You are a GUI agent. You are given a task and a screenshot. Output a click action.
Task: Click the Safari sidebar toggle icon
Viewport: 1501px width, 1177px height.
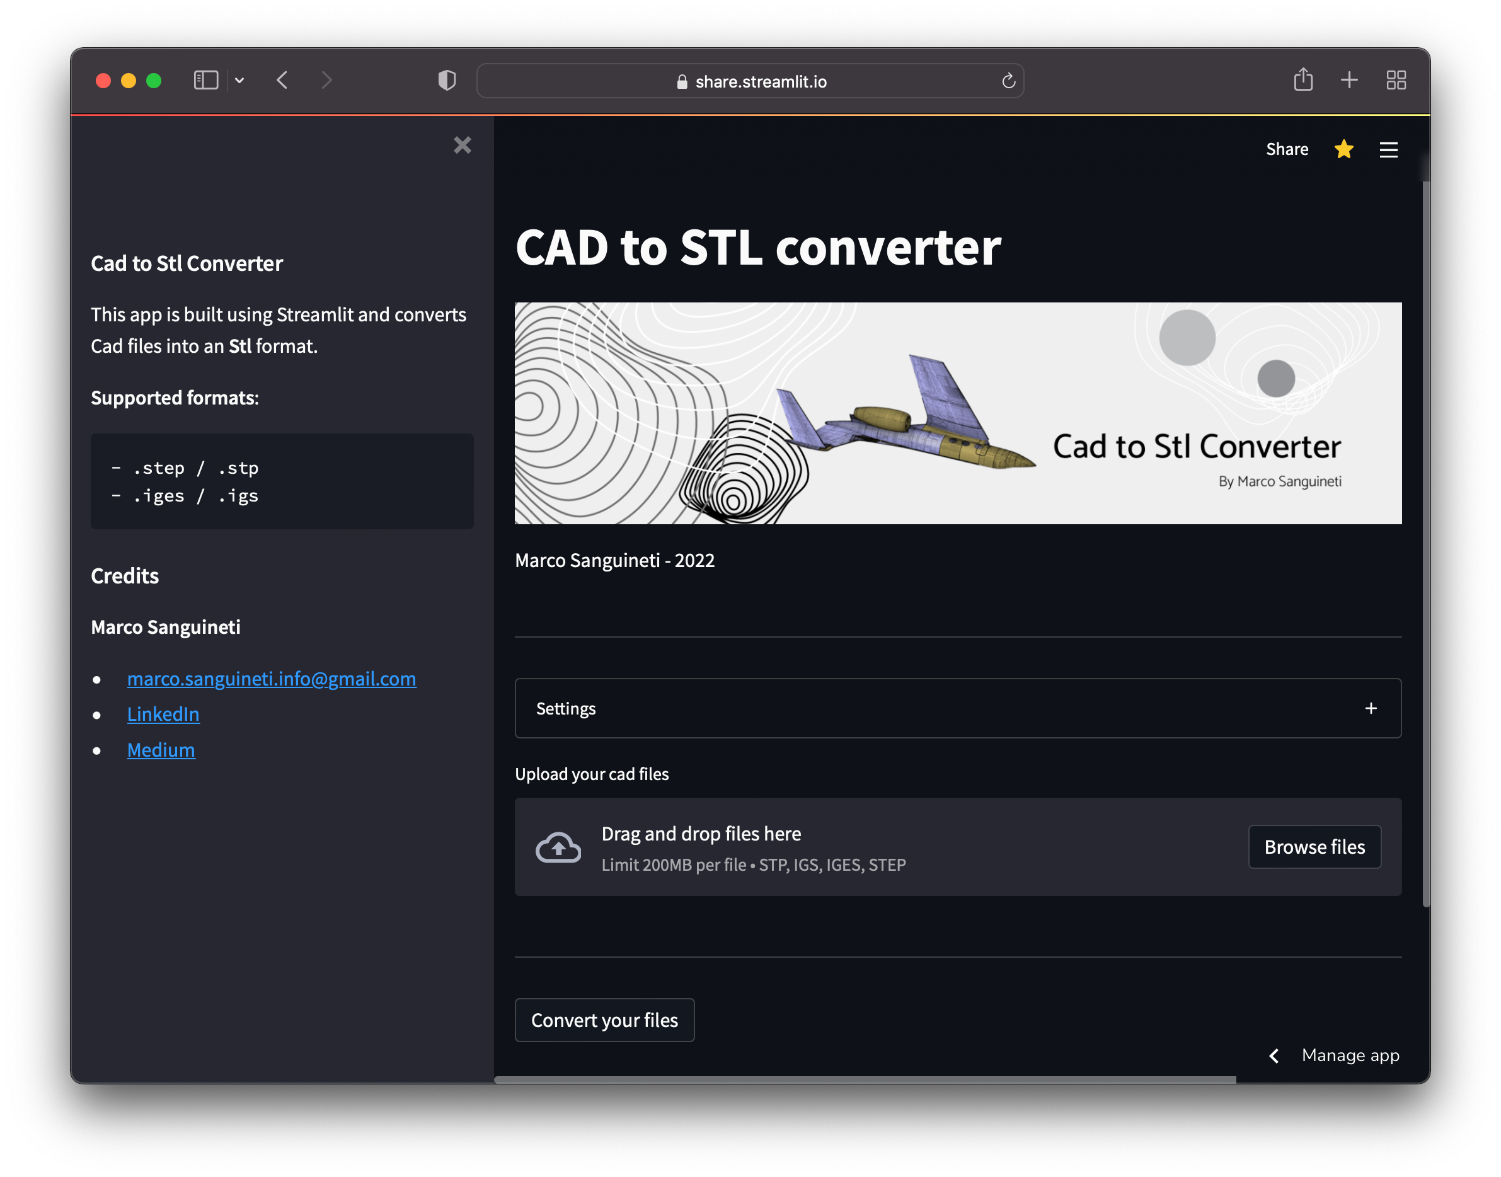click(x=205, y=81)
